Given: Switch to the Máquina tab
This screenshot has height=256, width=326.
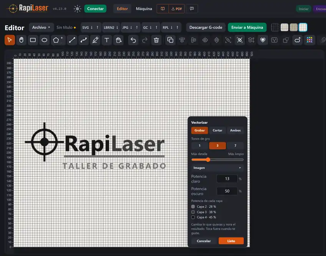Looking at the screenshot, I should pyautogui.click(x=144, y=9).
